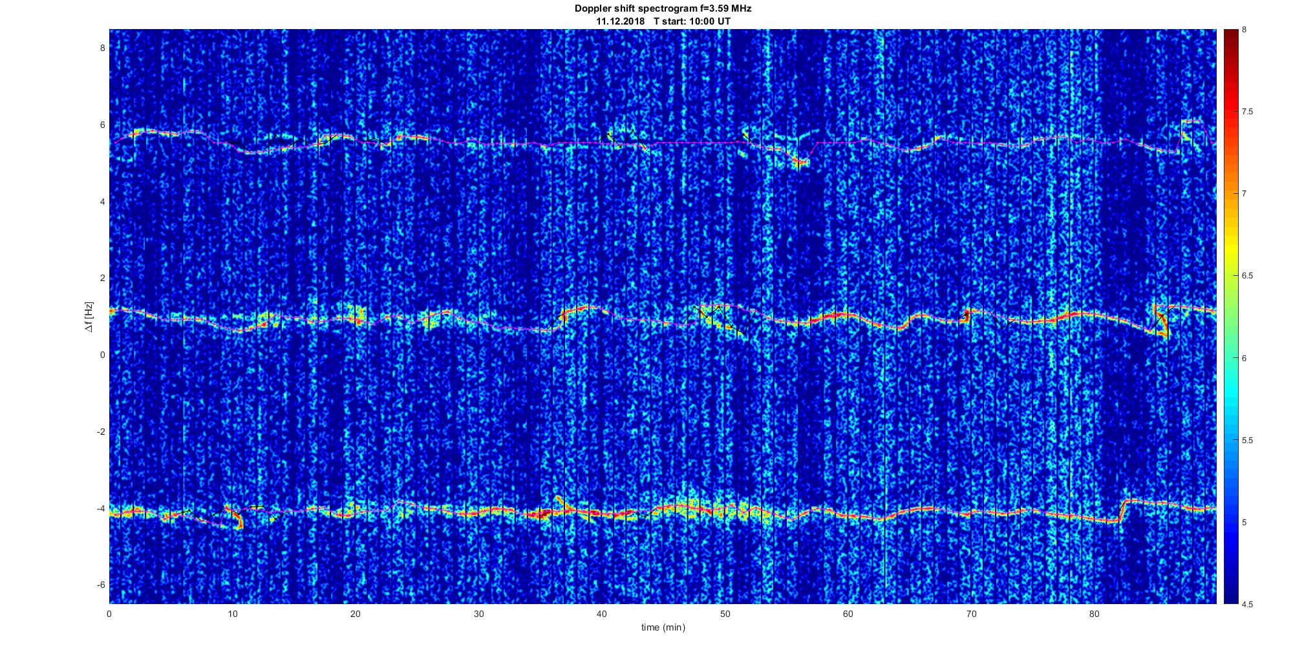Click the y-axis tick label 2
This screenshot has height=648, width=1293.
[102, 278]
